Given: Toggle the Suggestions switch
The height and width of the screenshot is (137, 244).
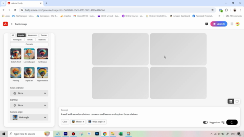Looking at the screenshot, I should click(x=205, y=123).
